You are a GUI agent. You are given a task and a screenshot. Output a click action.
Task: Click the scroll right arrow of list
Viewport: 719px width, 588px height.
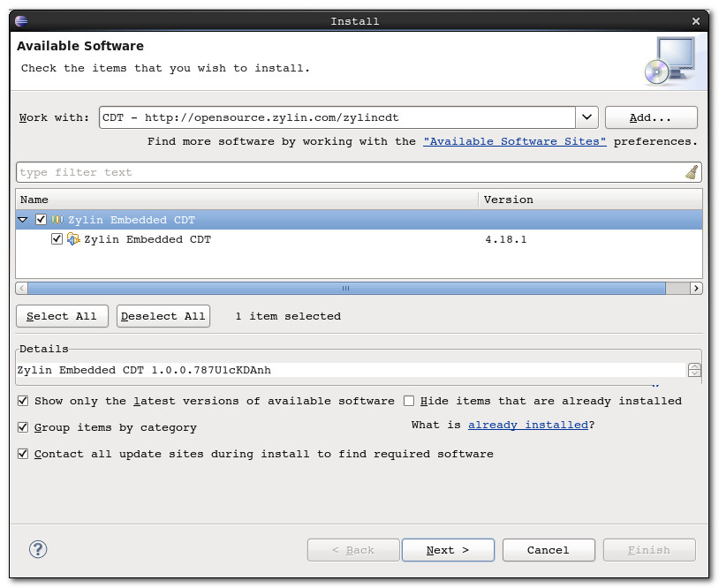click(696, 288)
